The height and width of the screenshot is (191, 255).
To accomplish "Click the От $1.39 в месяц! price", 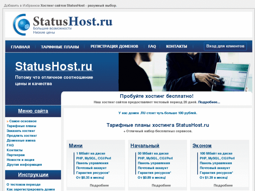I will (214, 178).
